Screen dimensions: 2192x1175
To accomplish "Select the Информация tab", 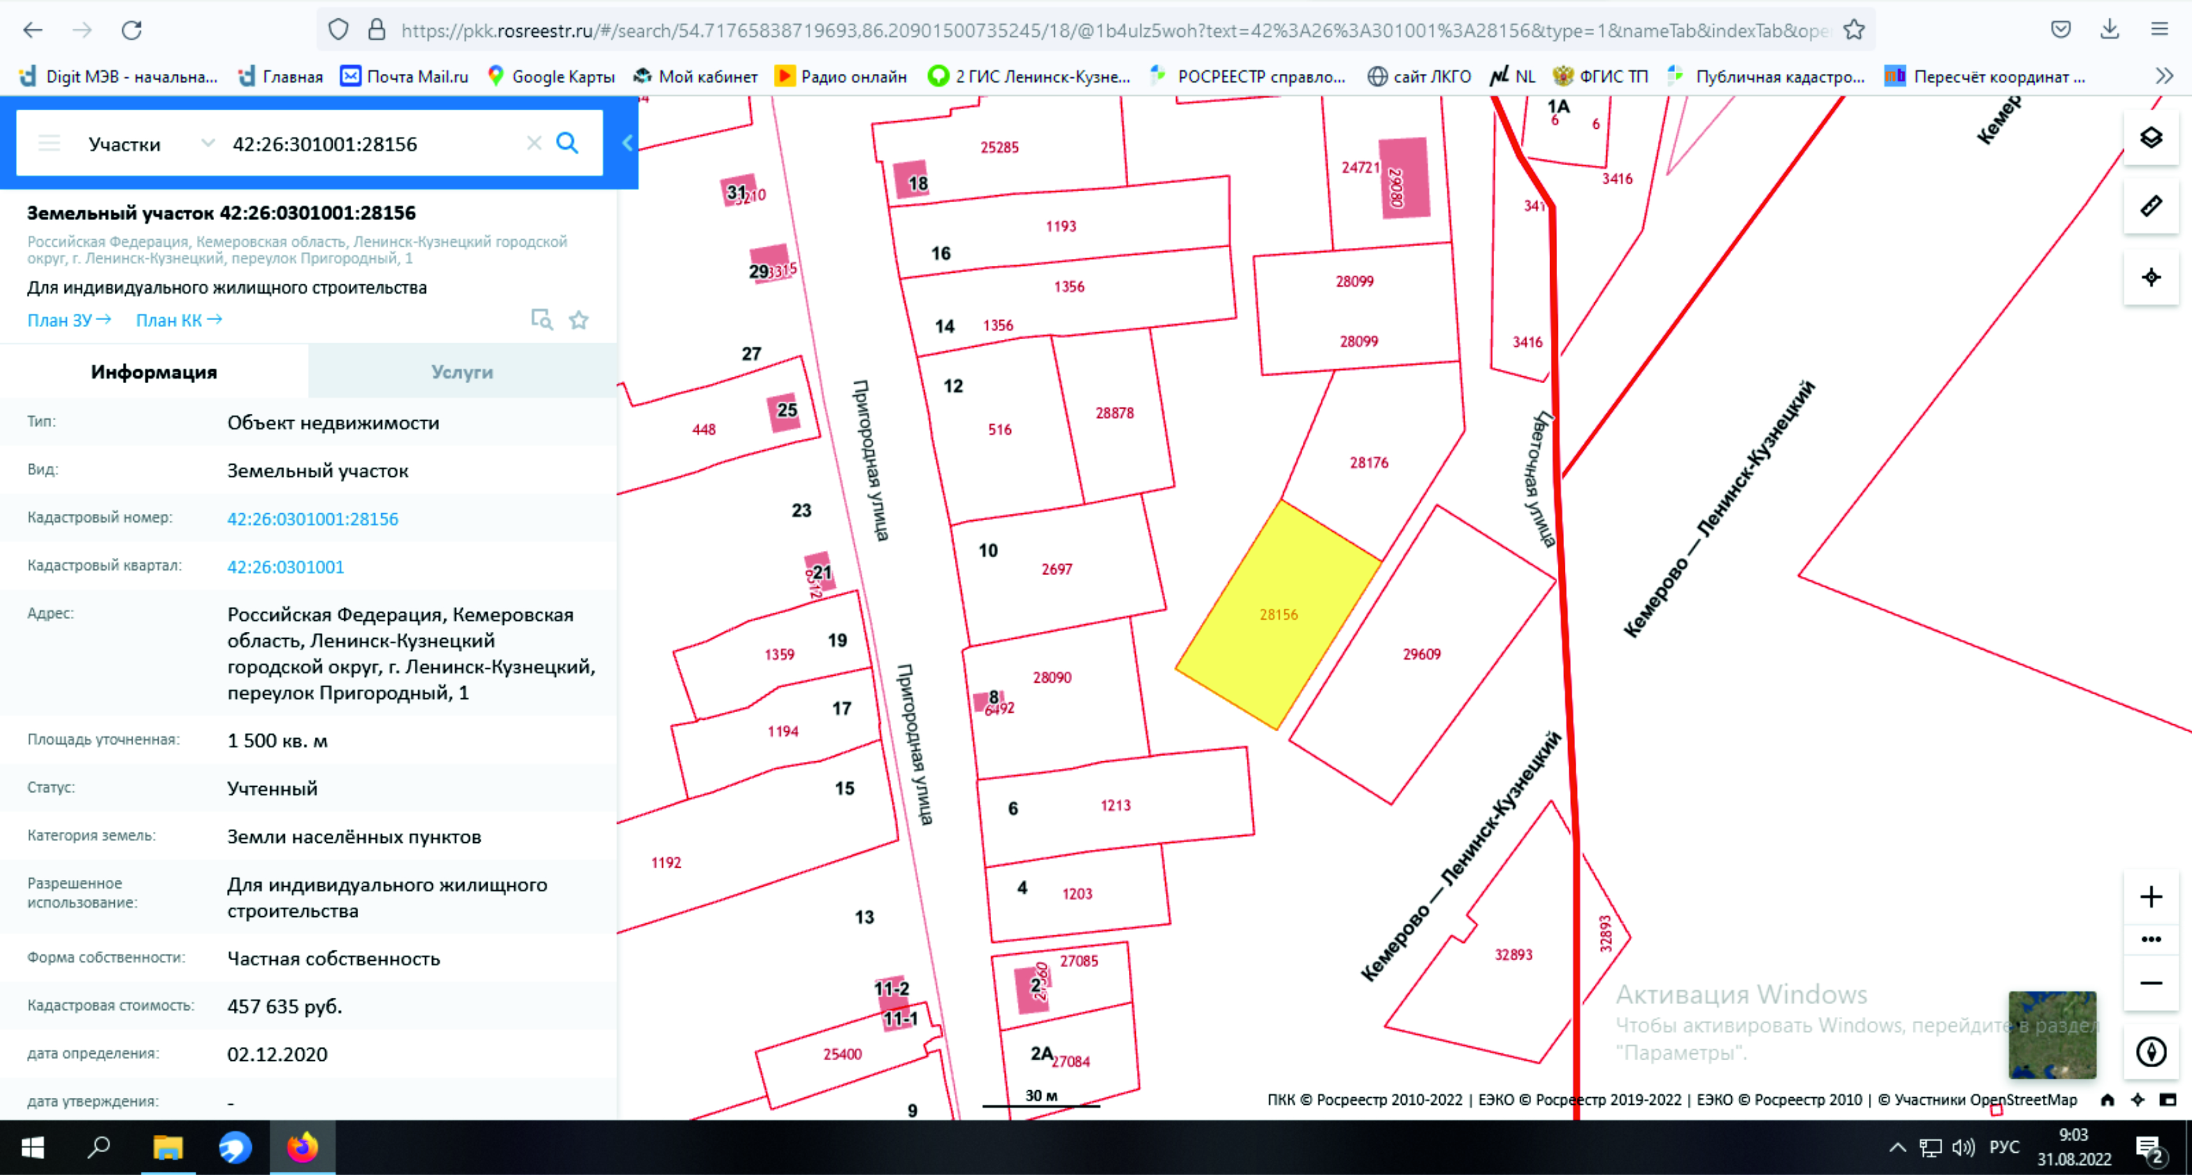I will (x=154, y=372).
